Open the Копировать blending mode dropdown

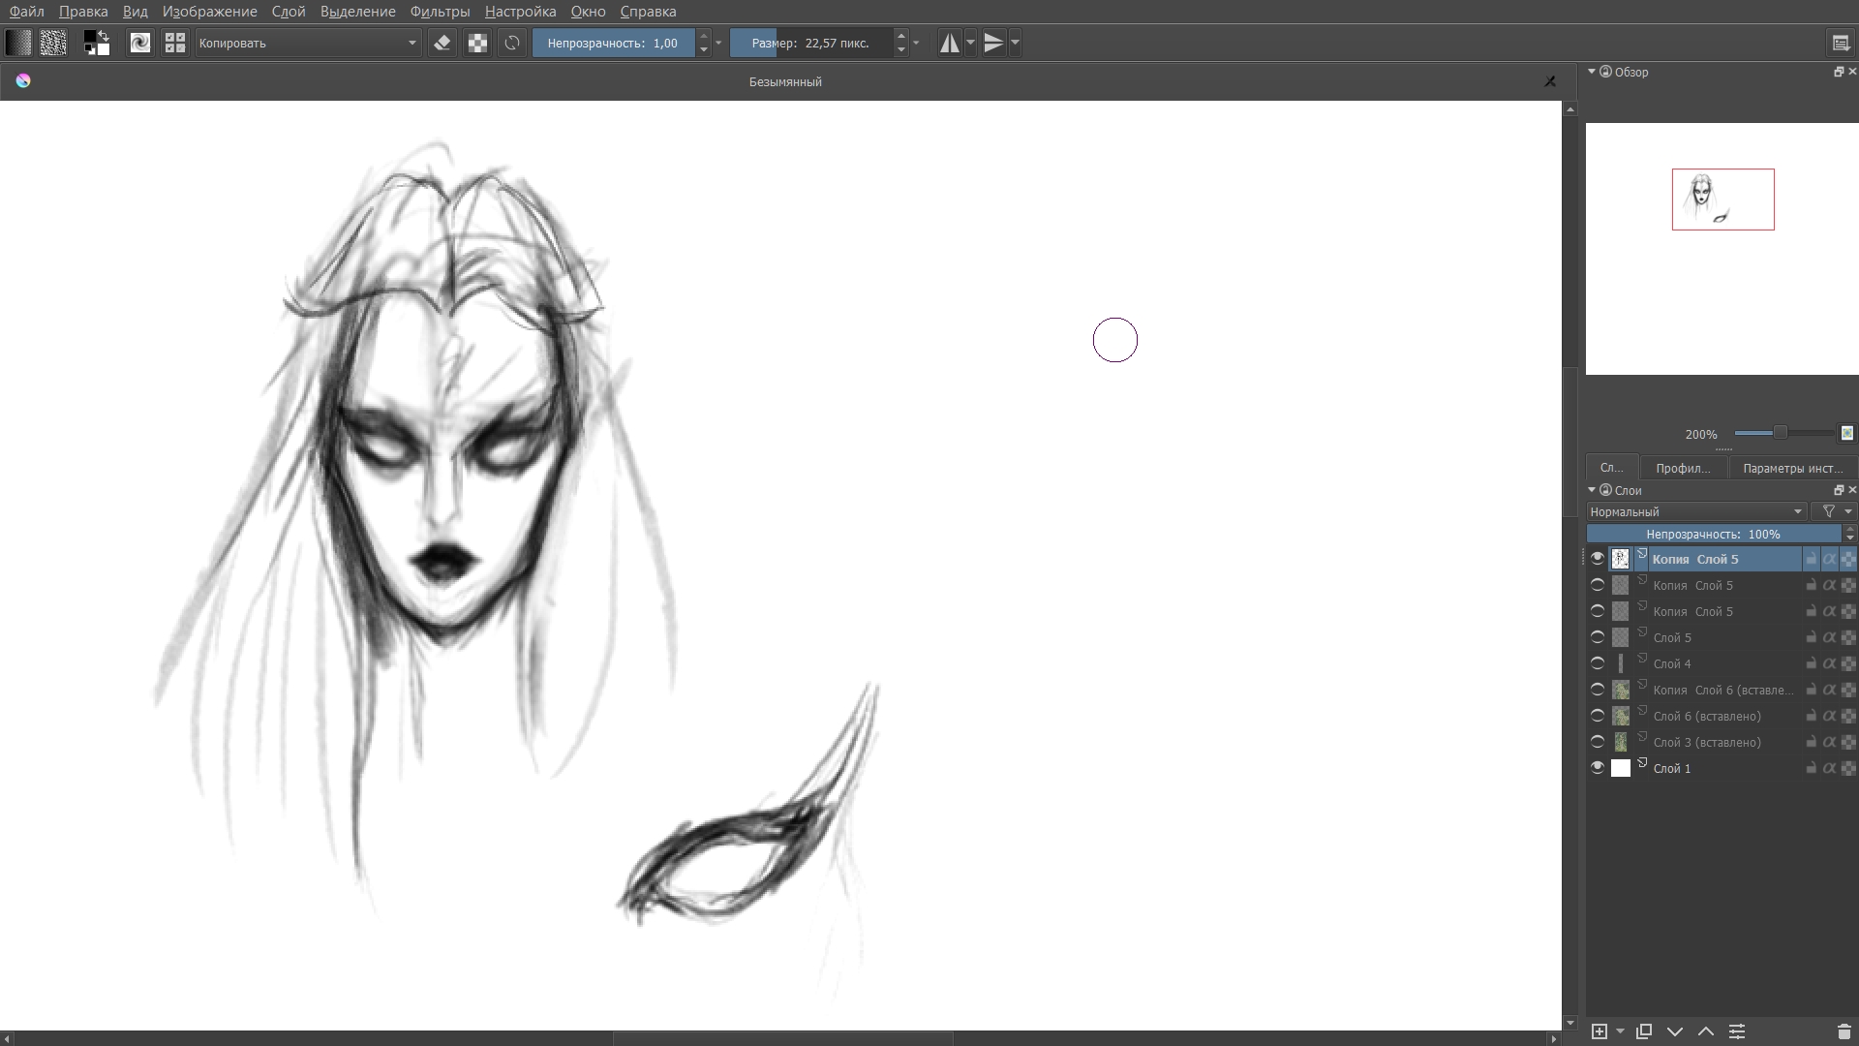pyautogui.click(x=307, y=43)
